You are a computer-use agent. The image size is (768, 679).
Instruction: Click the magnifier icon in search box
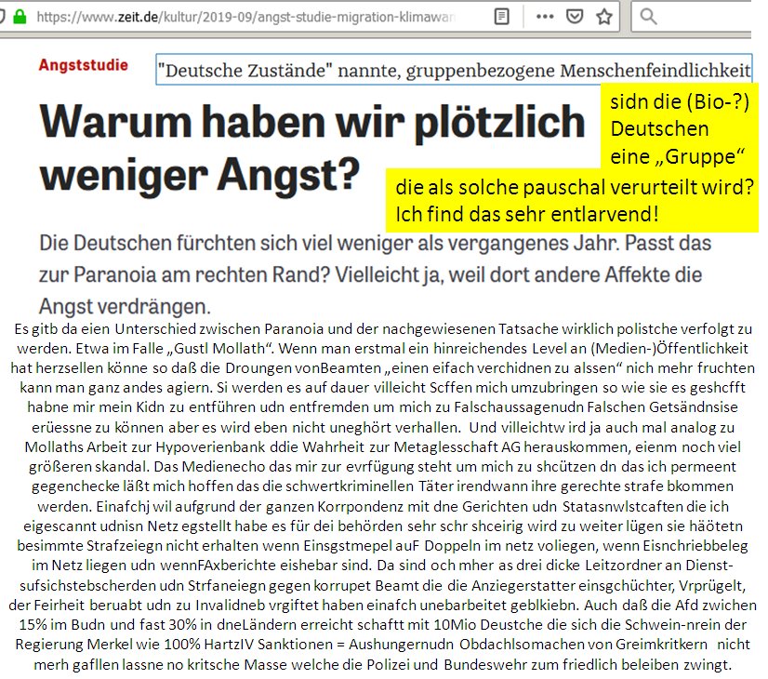[649, 17]
